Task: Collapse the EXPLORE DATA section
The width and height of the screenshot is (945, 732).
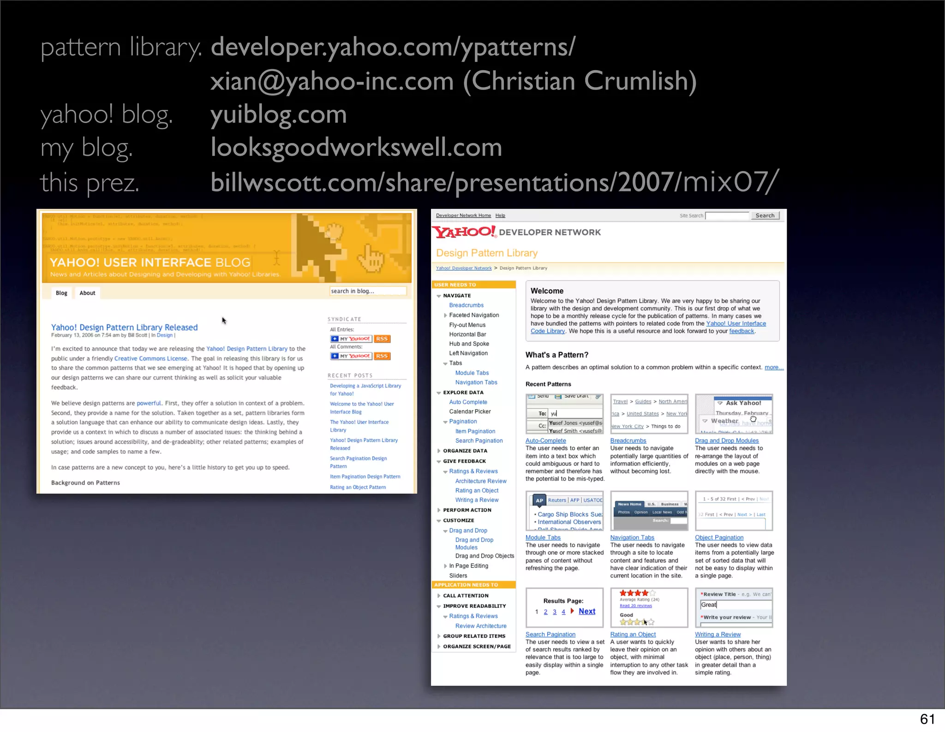Action: [439, 393]
